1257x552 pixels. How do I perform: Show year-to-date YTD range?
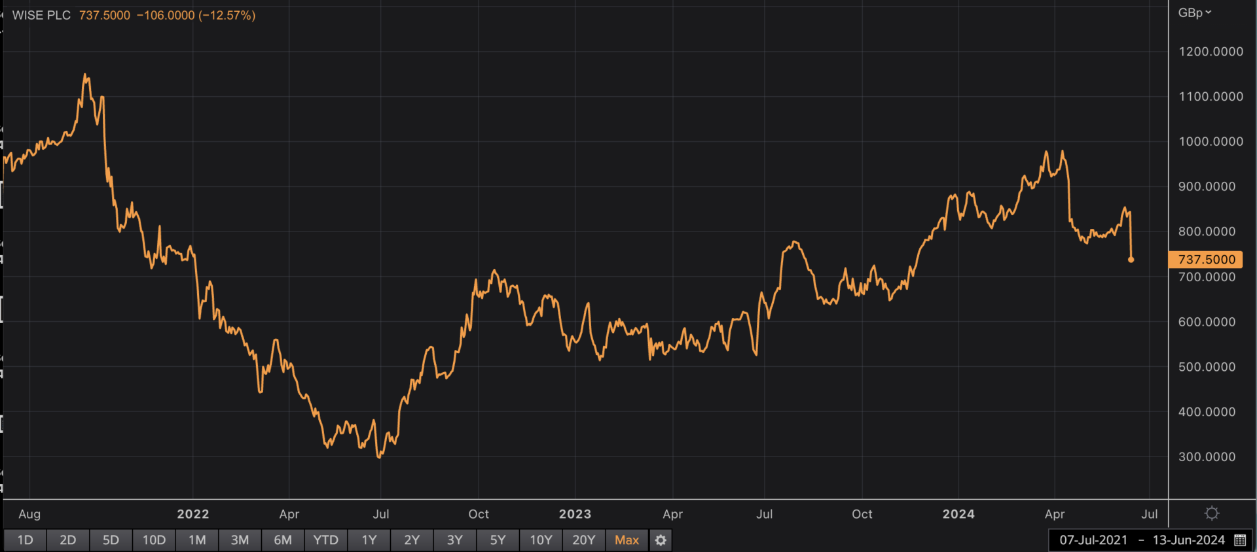coord(326,540)
